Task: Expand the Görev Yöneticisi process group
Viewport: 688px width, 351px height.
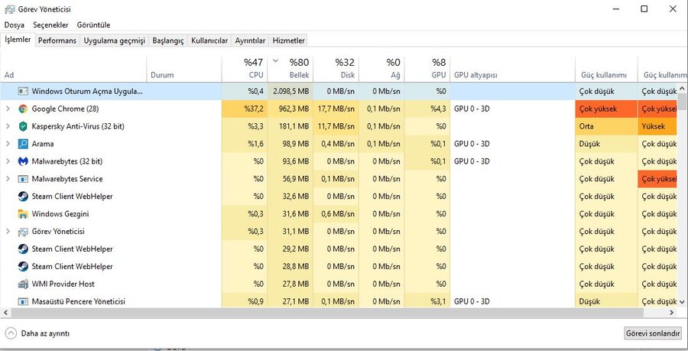Action: coord(8,232)
